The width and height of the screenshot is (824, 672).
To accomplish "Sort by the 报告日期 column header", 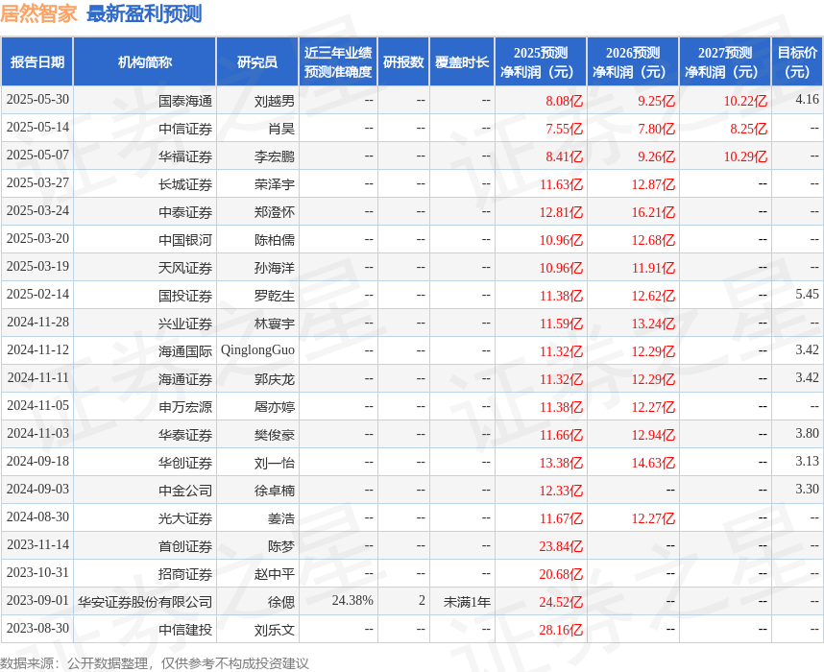I will pyautogui.click(x=40, y=60).
